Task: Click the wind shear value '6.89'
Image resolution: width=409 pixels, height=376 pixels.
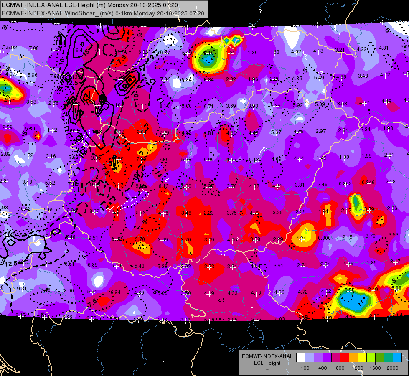Action: click(93, 265)
